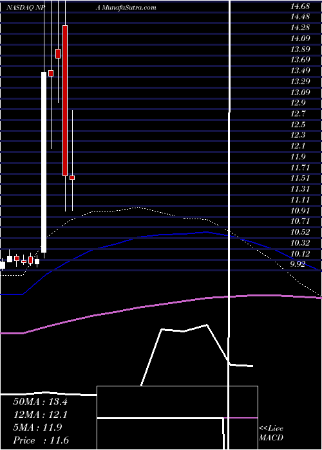Screen dimensions: 322x450
Task: Click the 10.12 price axis label
Action: 300,253
